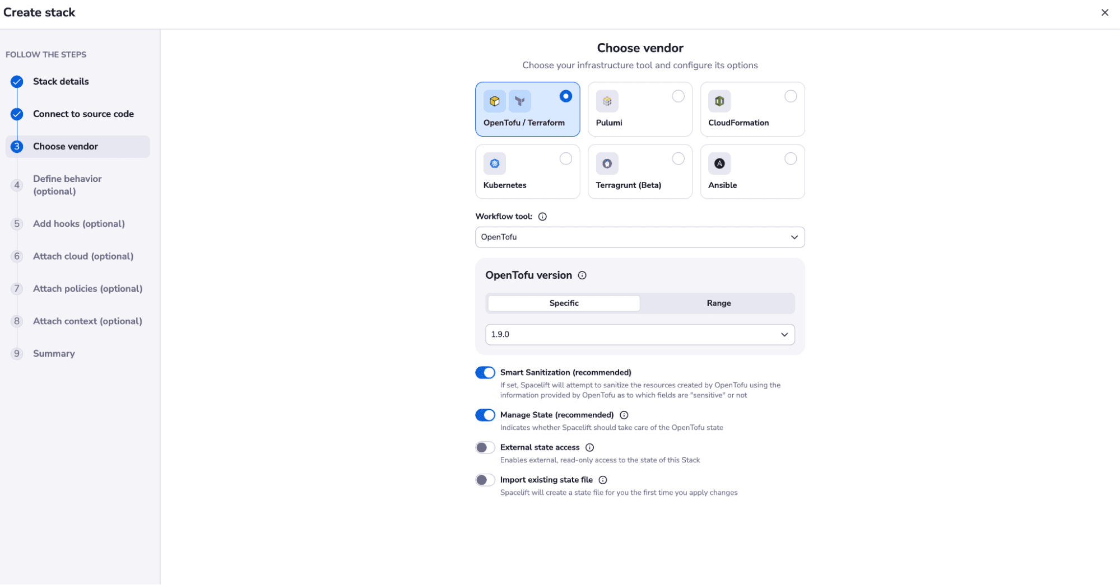Viewport: 1120px width, 585px height.
Task: Enable the Import existing state file toggle
Action: pyautogui.click(x=485, y=480)
